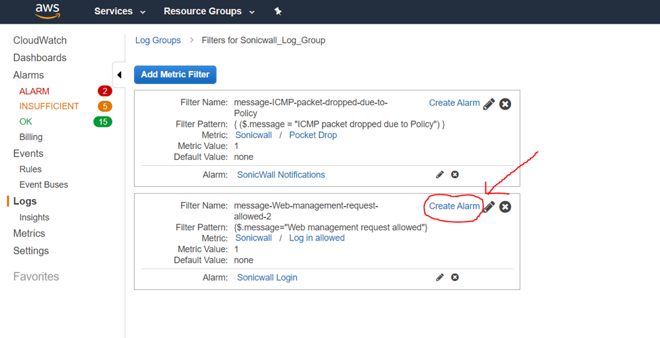Open the Services dropdown menu
The height and width of the screenshot is (338, 660).
coord(119,12)
